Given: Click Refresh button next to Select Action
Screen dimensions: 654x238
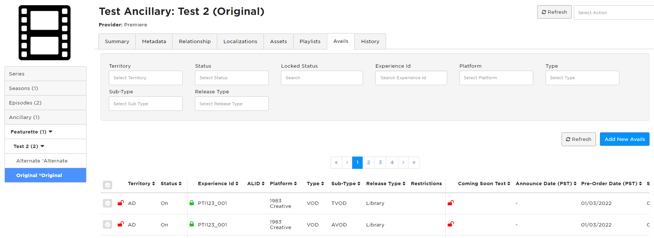Looking at the screenshot, I should pos(555,12).
